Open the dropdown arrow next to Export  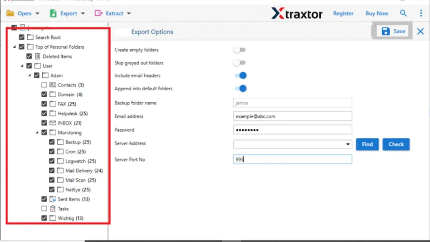click(x=83, y=14)
